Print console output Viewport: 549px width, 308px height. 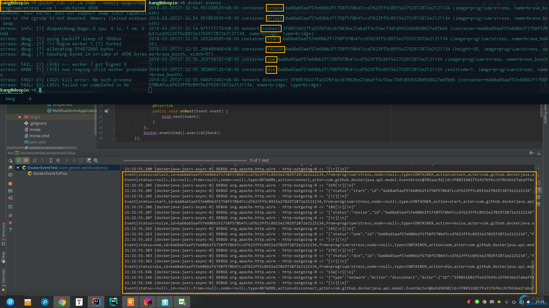coord(539,197)
